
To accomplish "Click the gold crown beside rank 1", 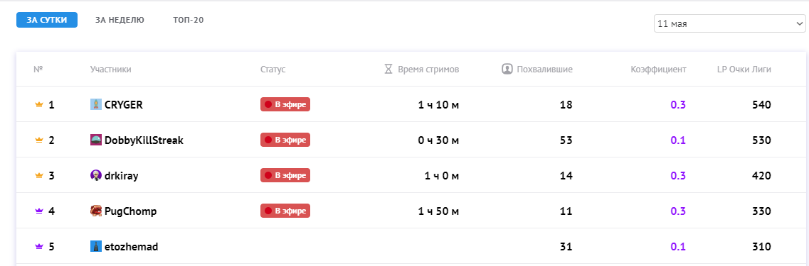I will pos(38,105).
